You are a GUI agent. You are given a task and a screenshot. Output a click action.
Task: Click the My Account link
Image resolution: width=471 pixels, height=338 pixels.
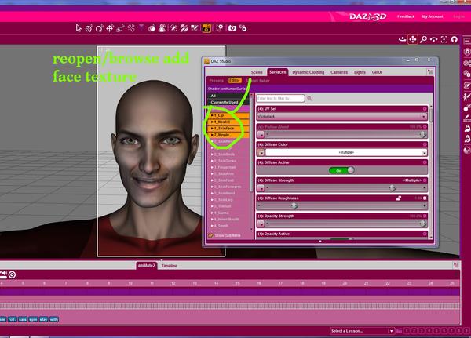pyautogui.click(x=433, y=16)
